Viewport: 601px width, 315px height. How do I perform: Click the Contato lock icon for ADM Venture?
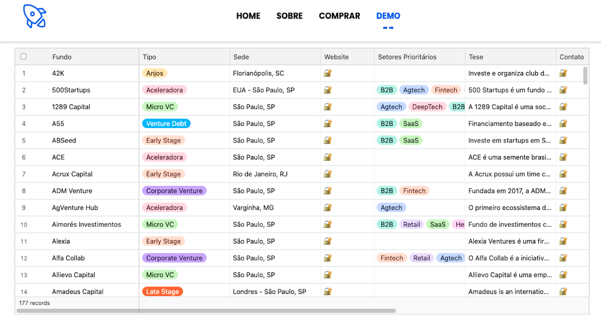pos(563,190)
